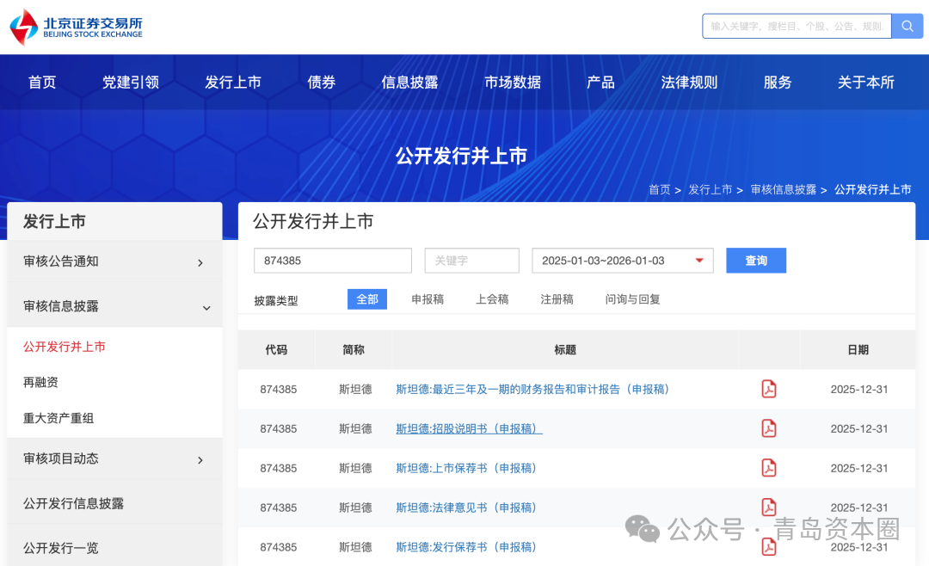Image resolution: width=929 pixels, height=566 pixels.
Task: Click the search magnifier icon
Action: (x=907, y=26)
